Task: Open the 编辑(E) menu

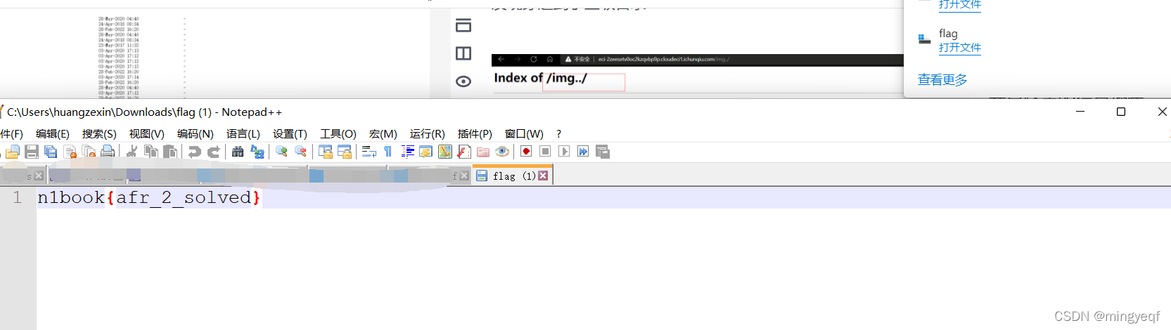Action: [x=53, y=133]
